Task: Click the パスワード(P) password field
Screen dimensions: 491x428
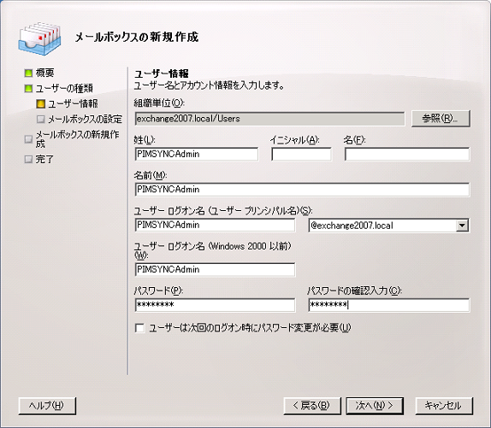Action: tap(215, 305)
